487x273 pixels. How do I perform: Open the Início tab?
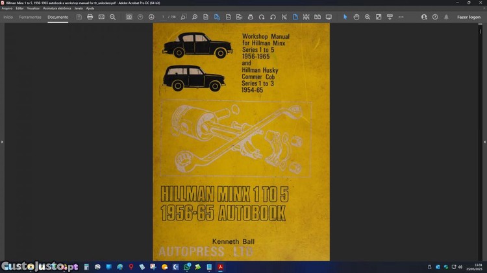8,17
